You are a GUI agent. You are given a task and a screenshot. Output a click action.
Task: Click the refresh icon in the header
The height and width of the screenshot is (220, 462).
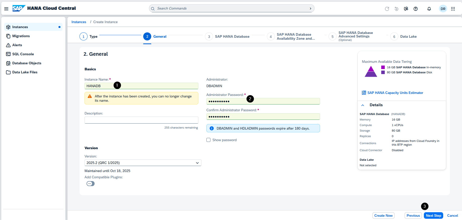point(387,9)
